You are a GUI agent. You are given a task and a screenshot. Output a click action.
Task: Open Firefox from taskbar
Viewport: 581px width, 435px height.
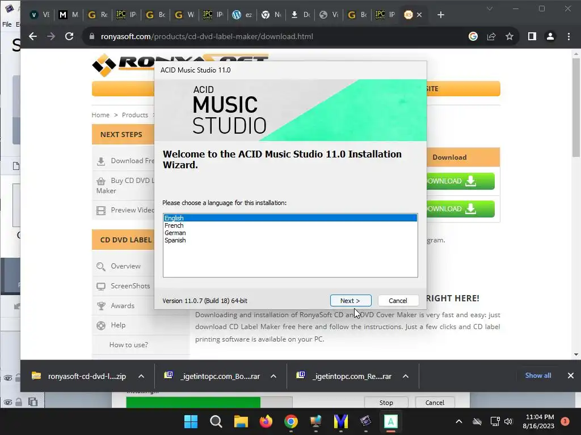[266, 421]
